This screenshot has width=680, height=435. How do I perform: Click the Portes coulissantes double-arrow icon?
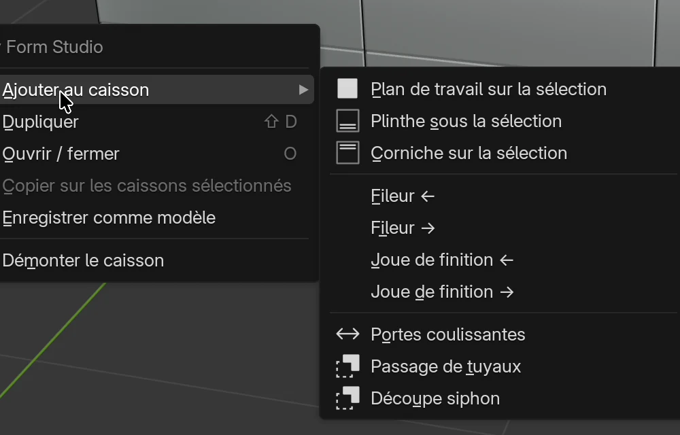pos(347,334)
